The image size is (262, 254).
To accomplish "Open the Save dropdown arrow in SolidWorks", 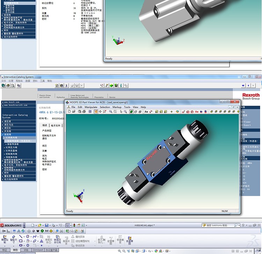I will 50,225.
